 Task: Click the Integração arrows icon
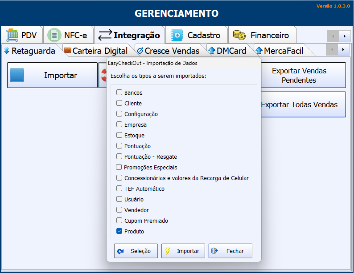(x=105, y=35)
